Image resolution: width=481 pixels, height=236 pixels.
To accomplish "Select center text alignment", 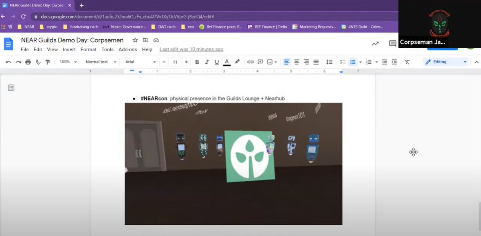I will [x=297, y=62].
